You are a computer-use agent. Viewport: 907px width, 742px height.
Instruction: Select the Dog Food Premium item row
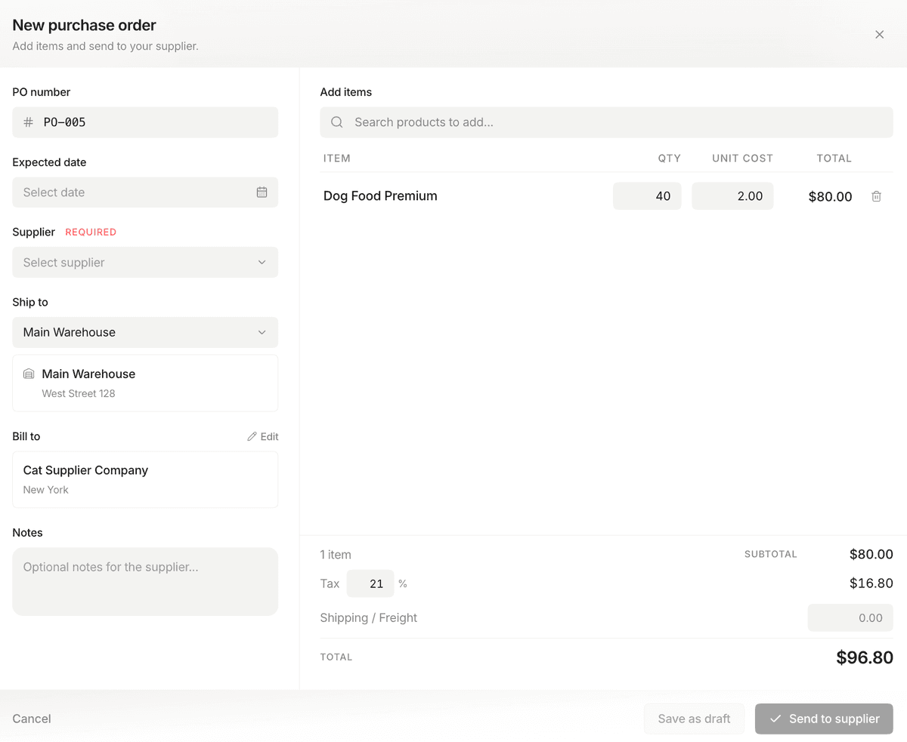tap(380, 196)
